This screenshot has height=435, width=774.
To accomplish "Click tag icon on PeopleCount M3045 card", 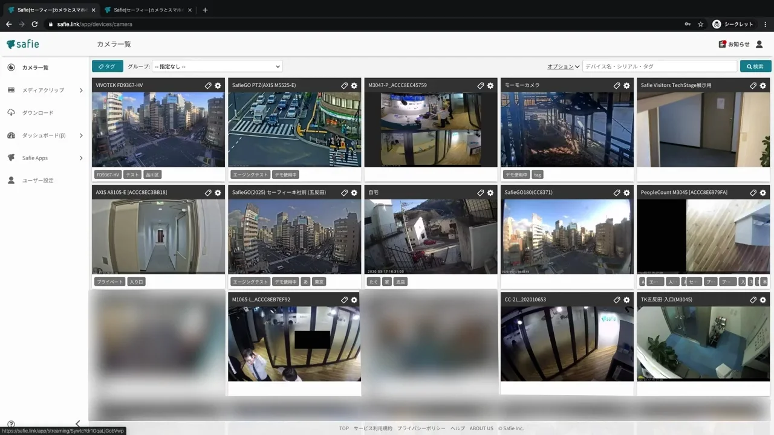I will 753,193.
